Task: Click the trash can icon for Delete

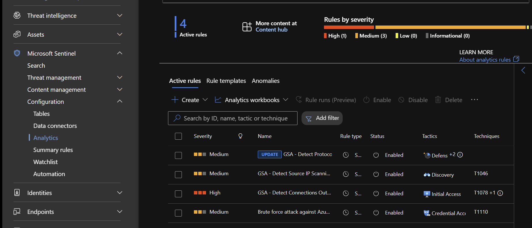Action: (438, 100)
